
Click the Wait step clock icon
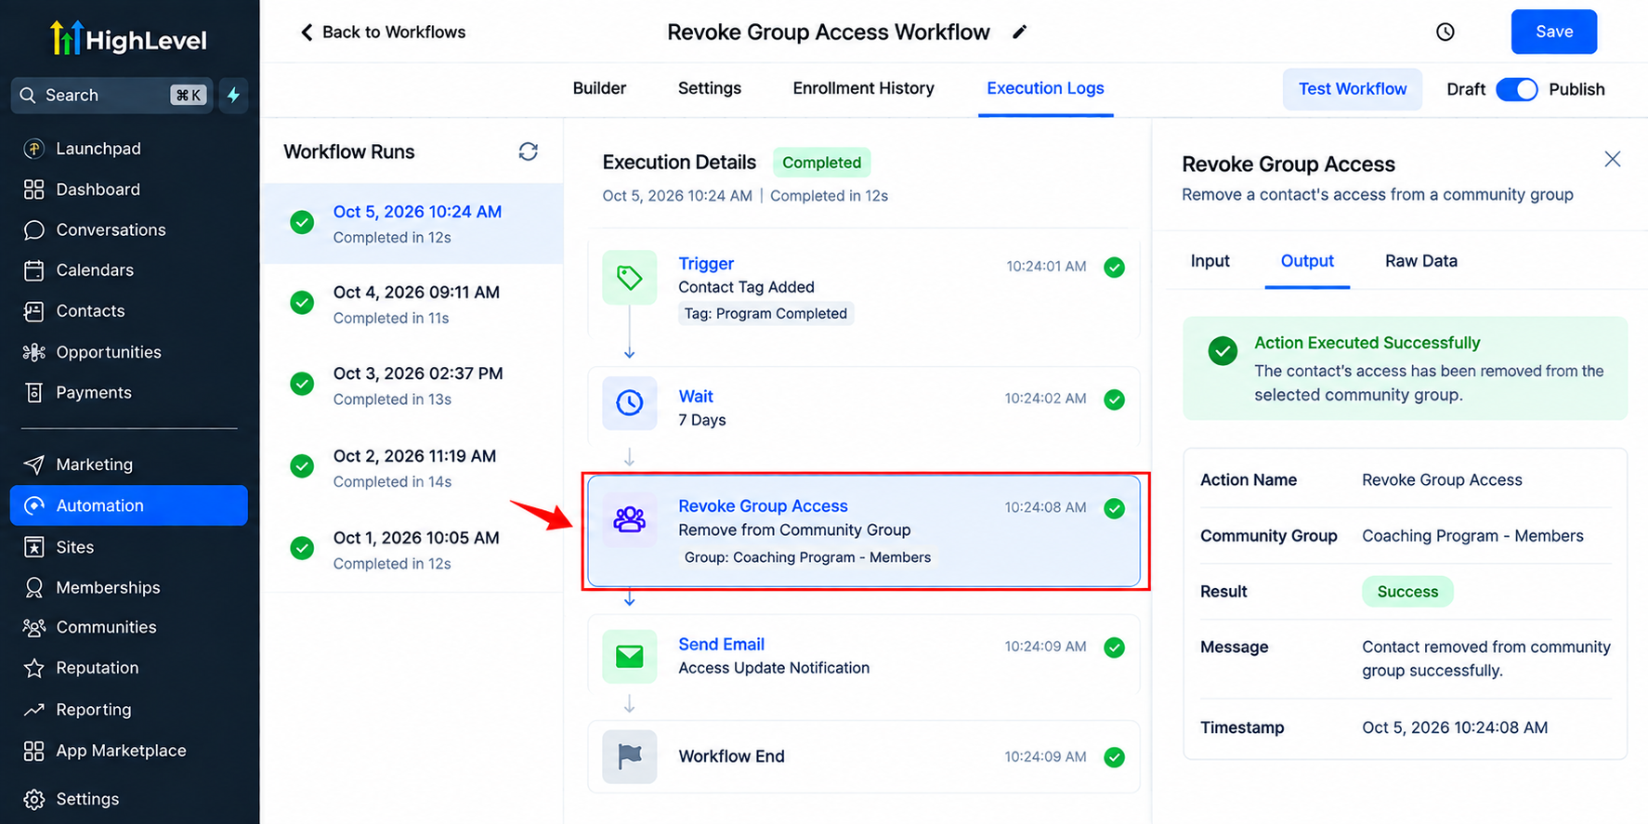tap(629, 403)
